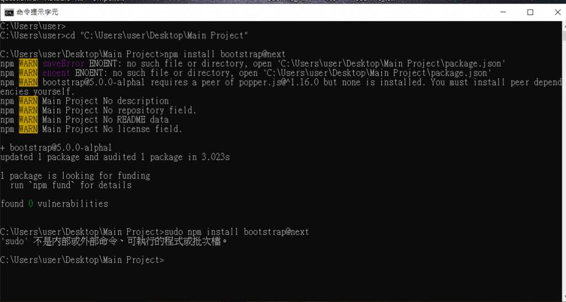Click the purple enoent text
This screenshot has width=566, height=302.
pos(56,73)
